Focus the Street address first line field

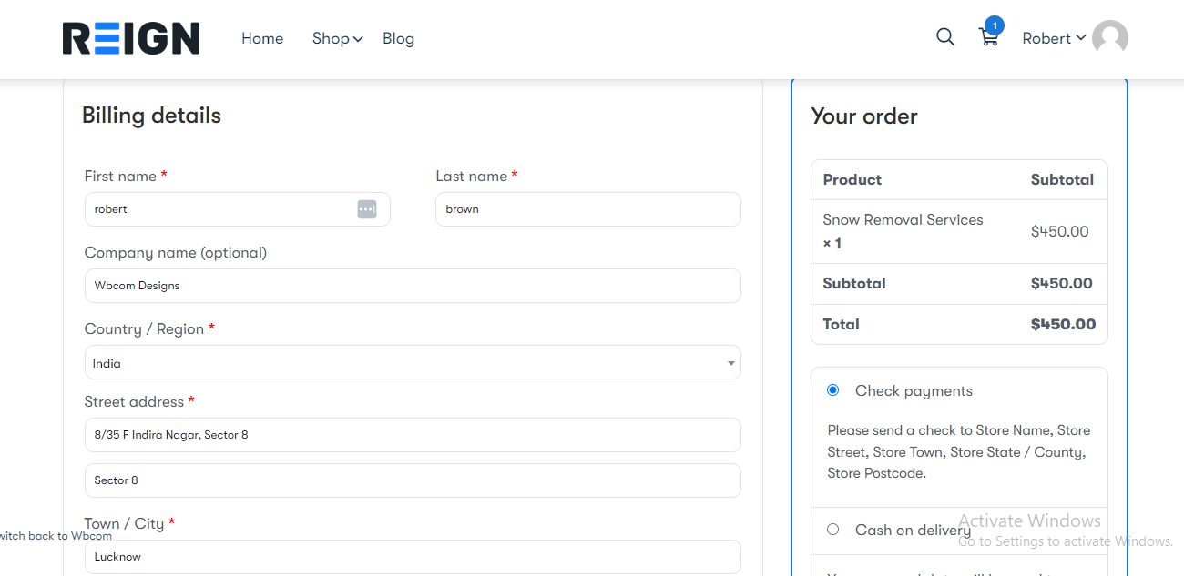412,435
